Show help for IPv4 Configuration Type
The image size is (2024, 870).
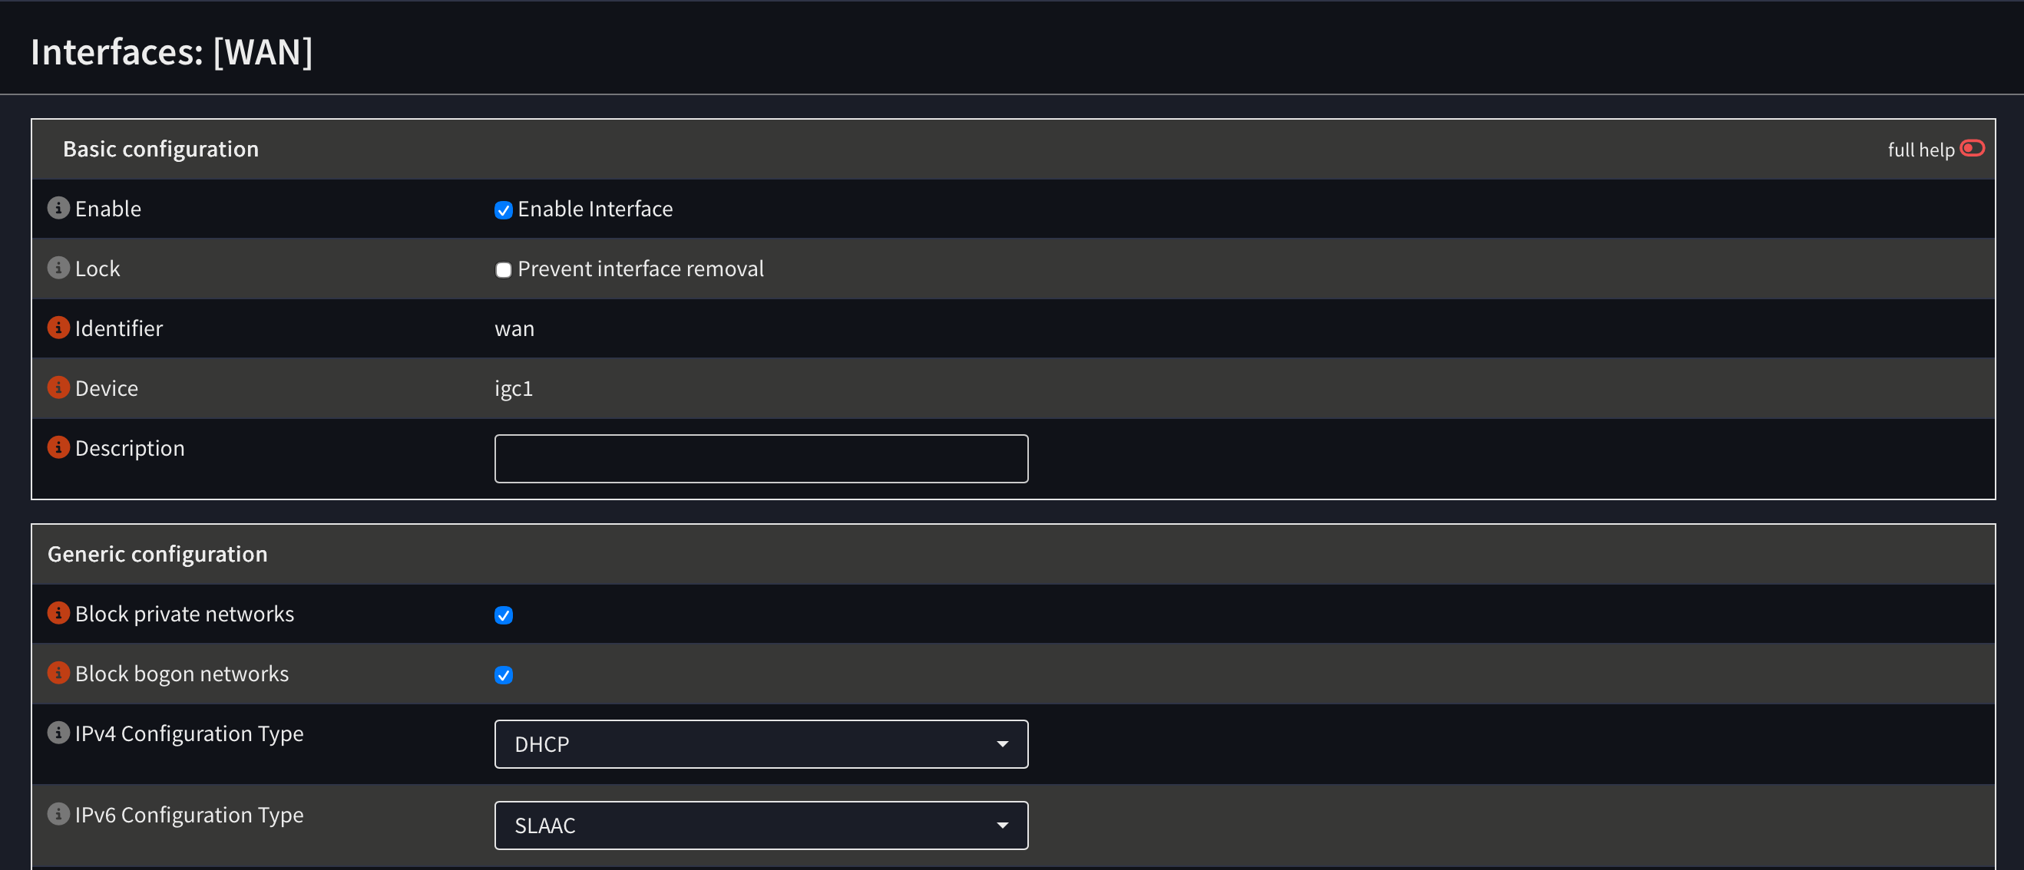click(x=58, y=733)
